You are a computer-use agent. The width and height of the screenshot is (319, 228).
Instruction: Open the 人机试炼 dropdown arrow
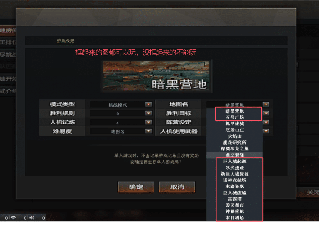[149, 122]
